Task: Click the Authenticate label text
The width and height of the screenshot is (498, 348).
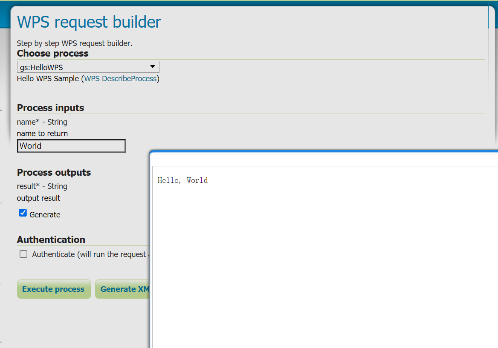Action: (x=90, y=254)
